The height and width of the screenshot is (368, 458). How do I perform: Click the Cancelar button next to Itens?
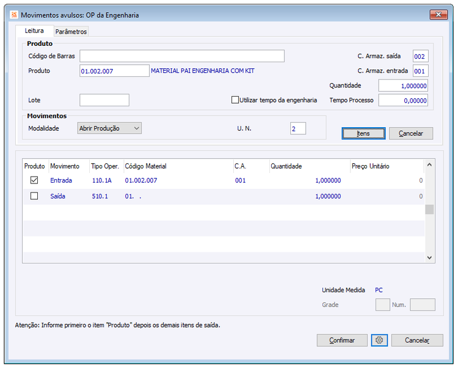point(411,134)
